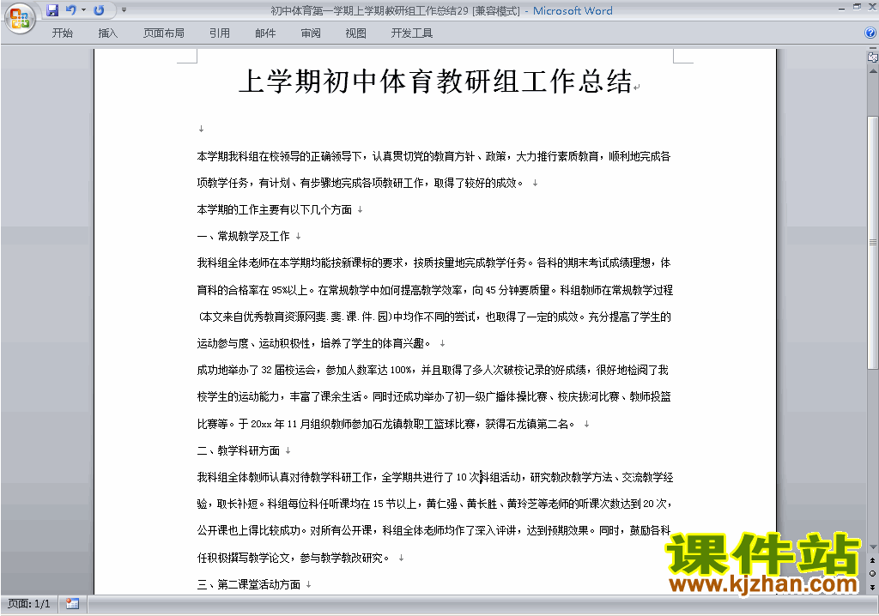Click the text 任积极撰写教学论文

click(x=243, y=558)
